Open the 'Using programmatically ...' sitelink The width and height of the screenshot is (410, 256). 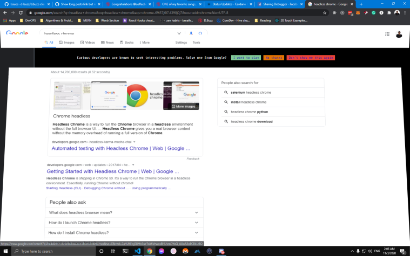[151, 188]
